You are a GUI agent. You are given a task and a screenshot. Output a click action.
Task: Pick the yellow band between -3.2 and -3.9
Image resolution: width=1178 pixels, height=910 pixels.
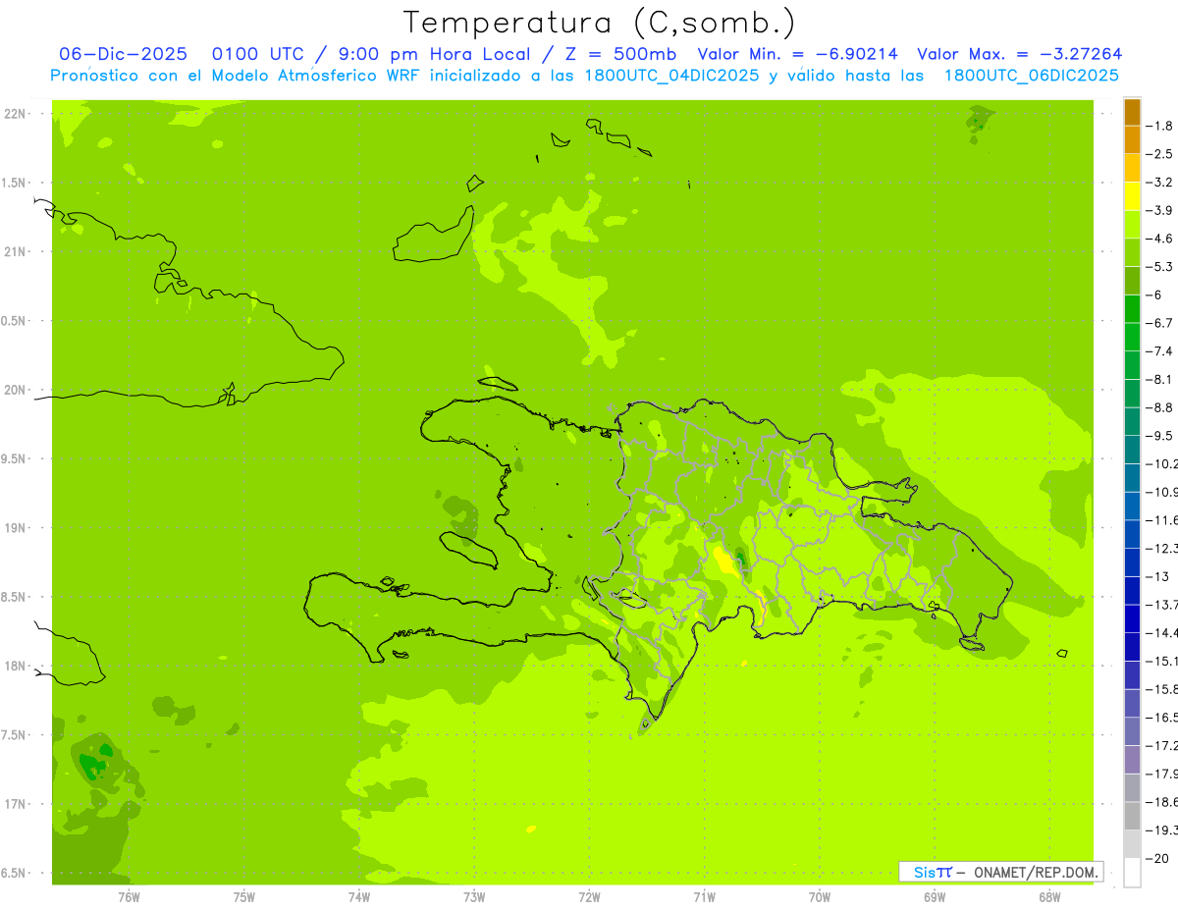pos(1132,196)
